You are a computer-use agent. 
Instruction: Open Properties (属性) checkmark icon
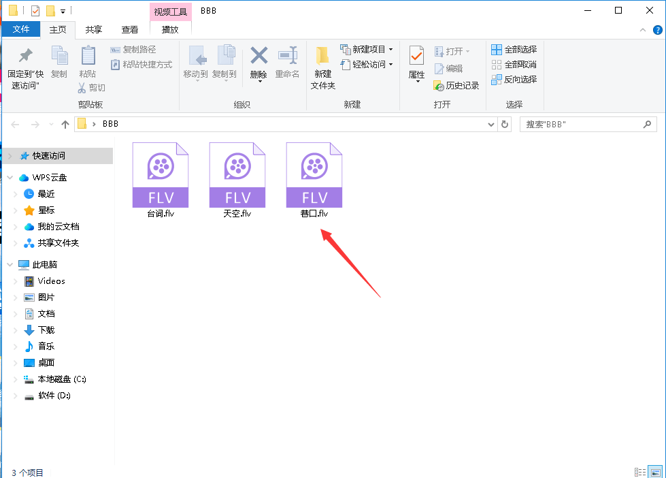click(416, 56)
